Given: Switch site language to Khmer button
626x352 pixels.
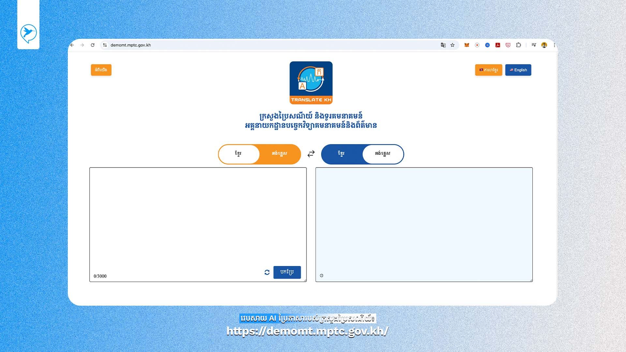Looking at the screenshot, I should coord(488,70).
